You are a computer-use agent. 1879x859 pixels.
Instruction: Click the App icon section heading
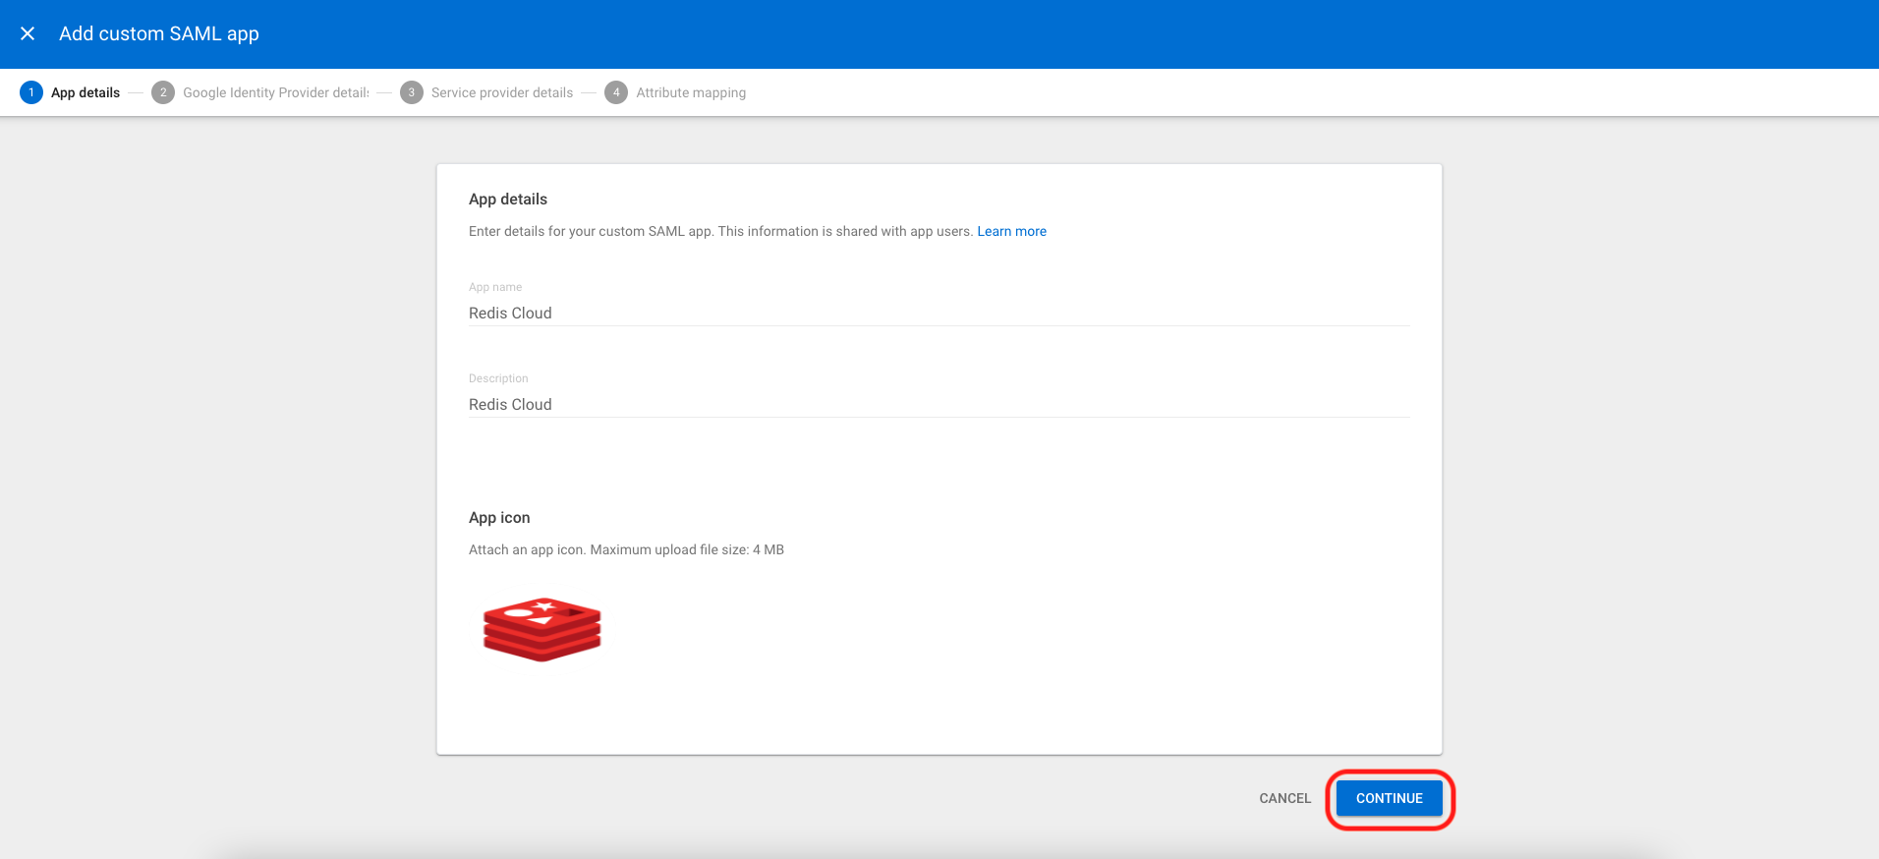pos(499,517)
